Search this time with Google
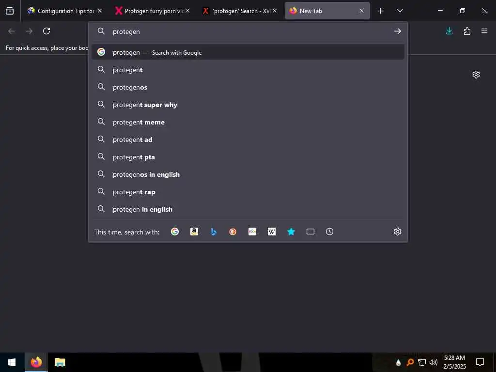Screen dimensions: 496x372 (175, 232)
